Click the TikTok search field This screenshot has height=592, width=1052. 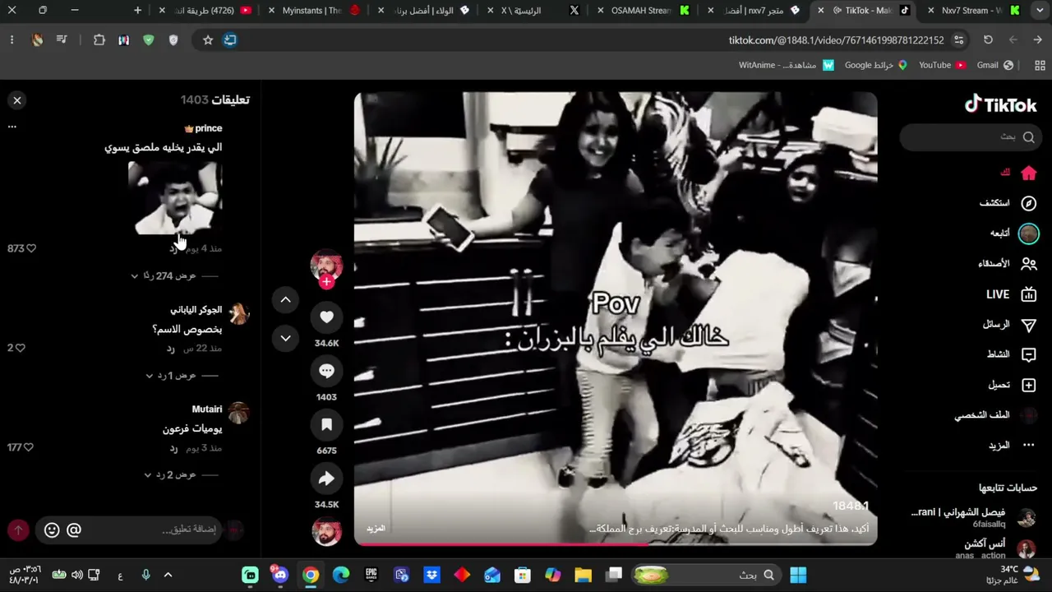(x=970, y=136)
